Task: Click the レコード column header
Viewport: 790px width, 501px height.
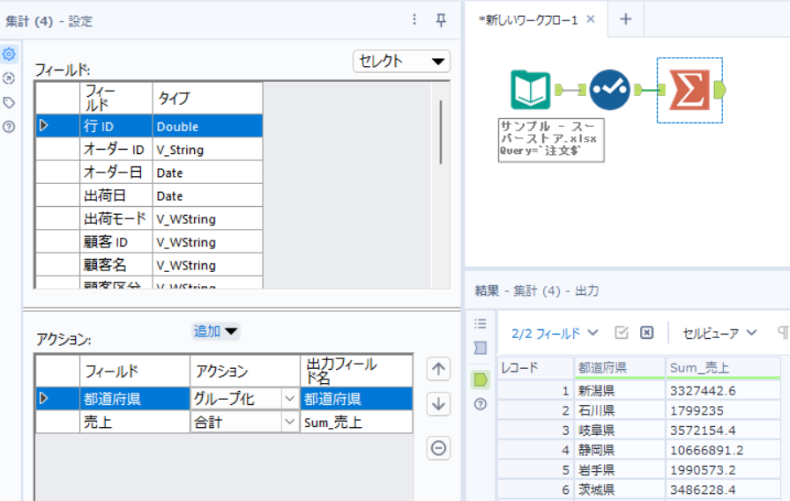Action: click(535, 368)
